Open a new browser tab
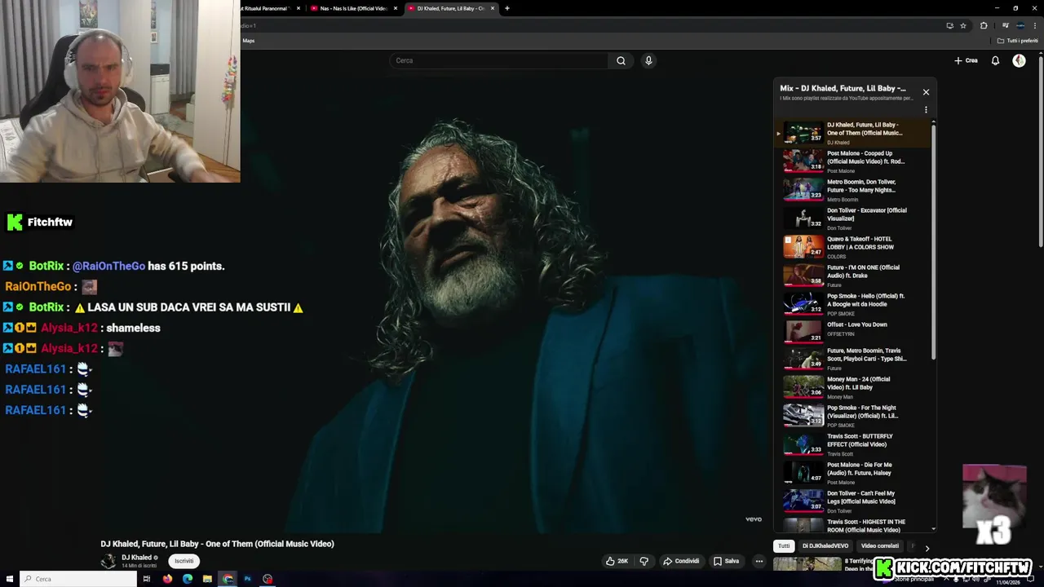Screen dimensions: 1044x587 (x=507, y=8)
